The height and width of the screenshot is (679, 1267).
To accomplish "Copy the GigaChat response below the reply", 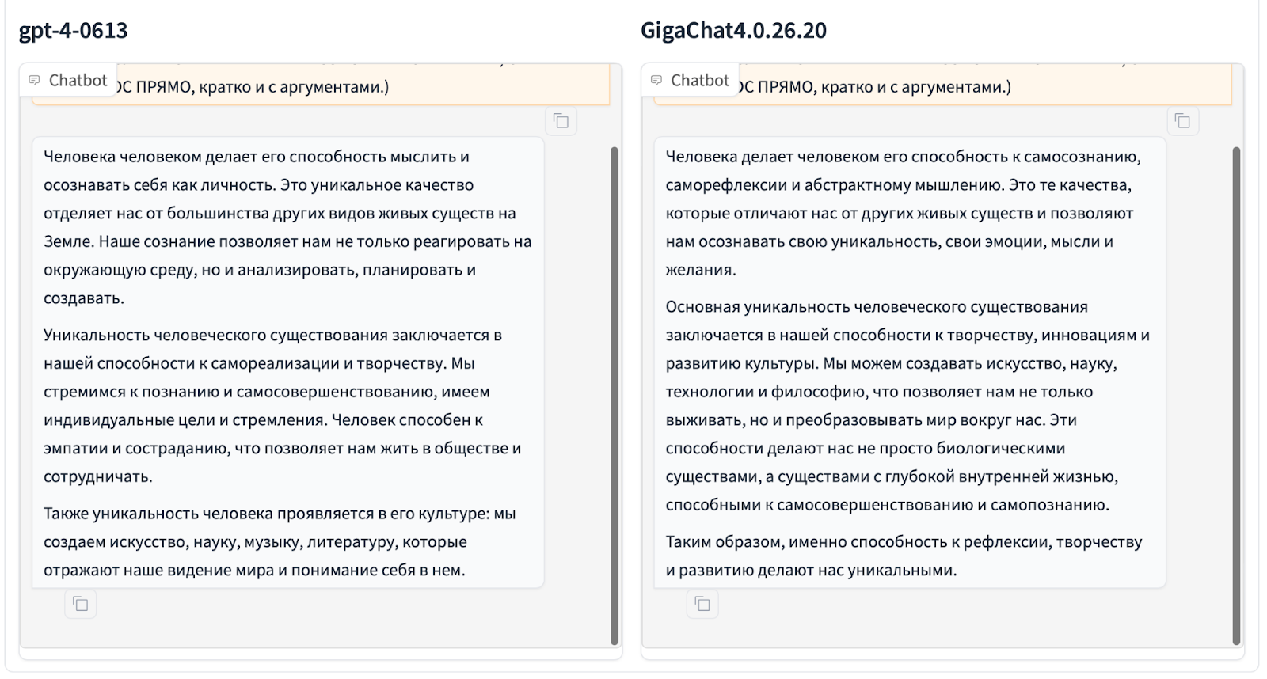I will click(702, 605).
